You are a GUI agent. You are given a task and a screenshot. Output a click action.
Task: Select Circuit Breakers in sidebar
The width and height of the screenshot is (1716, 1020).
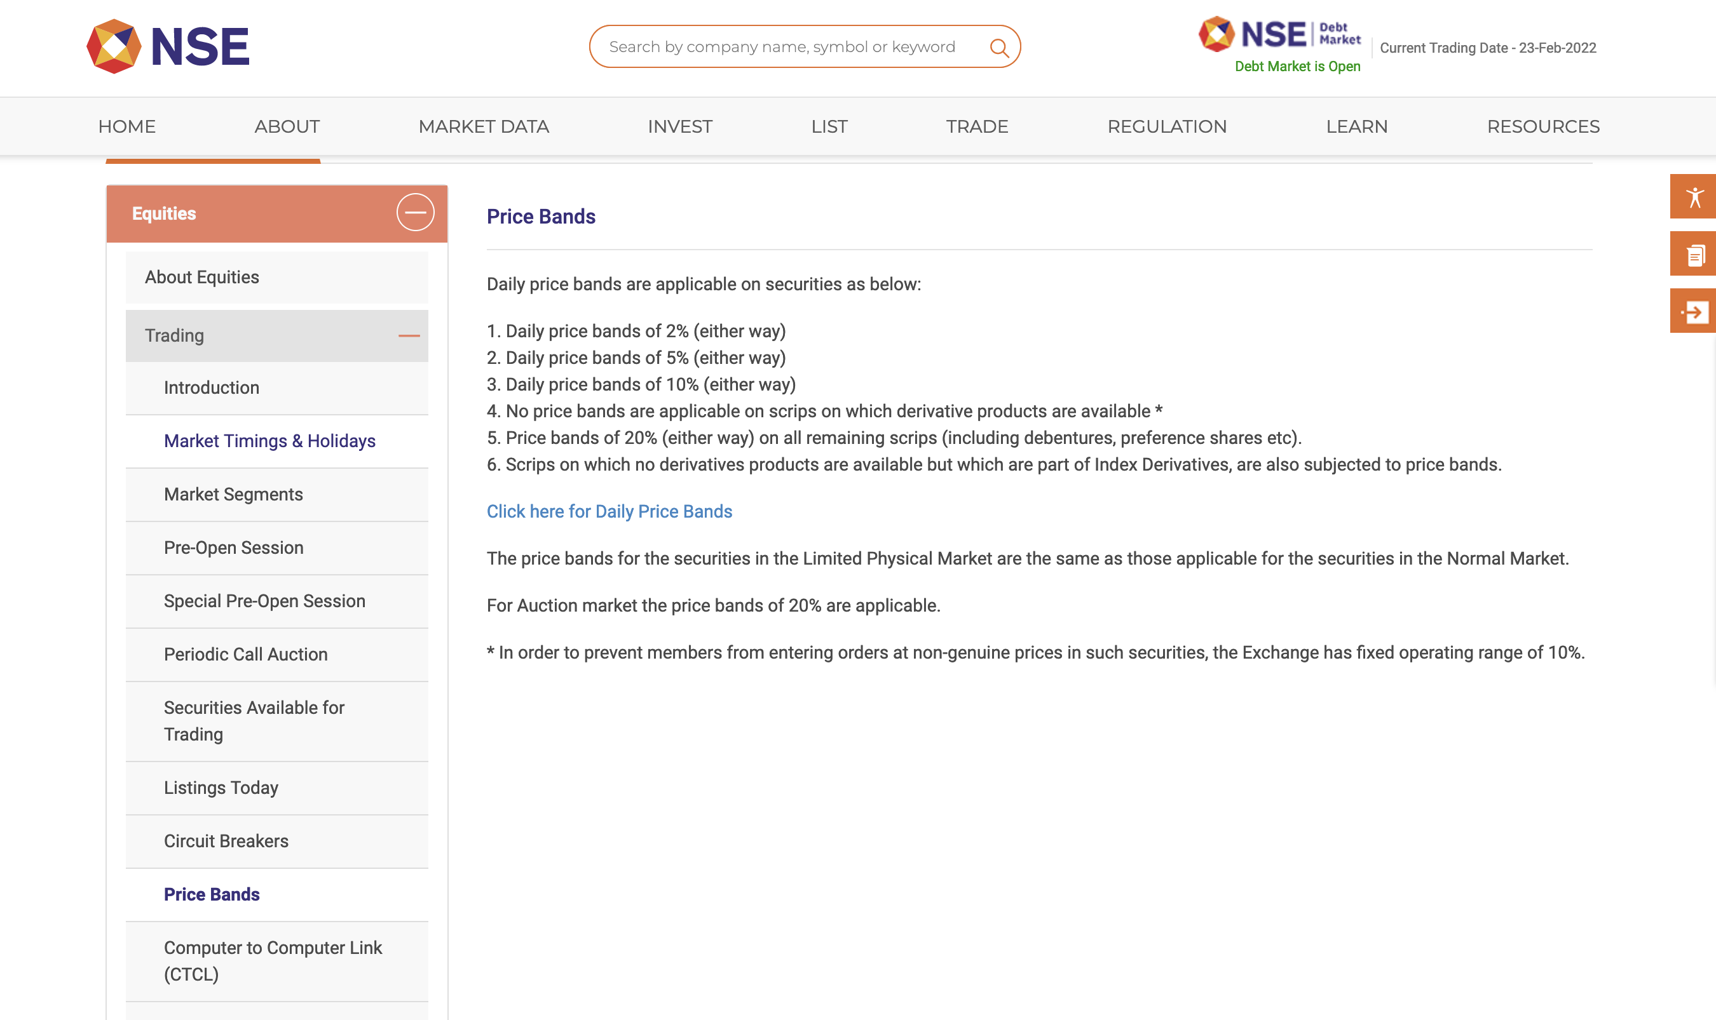coord(226,842)
